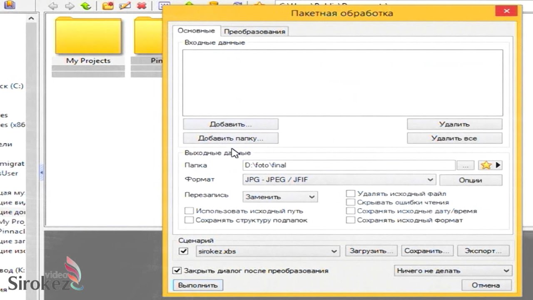Viewport: 533px width, 300px height.
Task: Click the Добавить папку... button
Action: click(x=231, y=138)
